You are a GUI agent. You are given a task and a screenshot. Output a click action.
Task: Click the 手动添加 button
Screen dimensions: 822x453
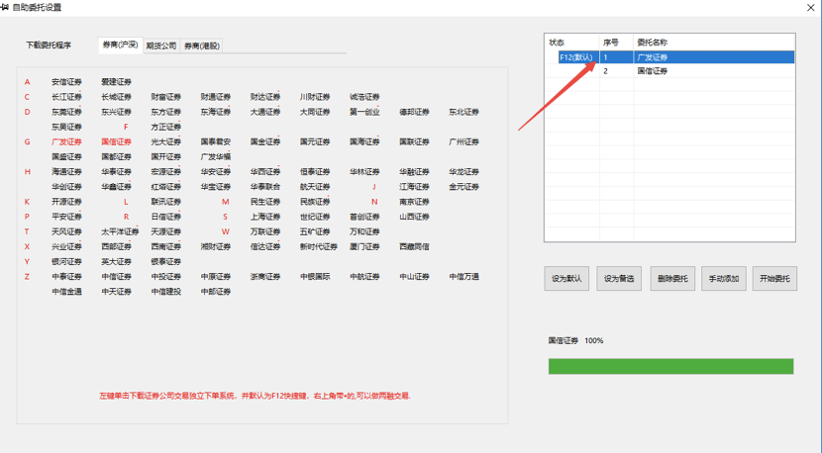(x=723, y=279)
